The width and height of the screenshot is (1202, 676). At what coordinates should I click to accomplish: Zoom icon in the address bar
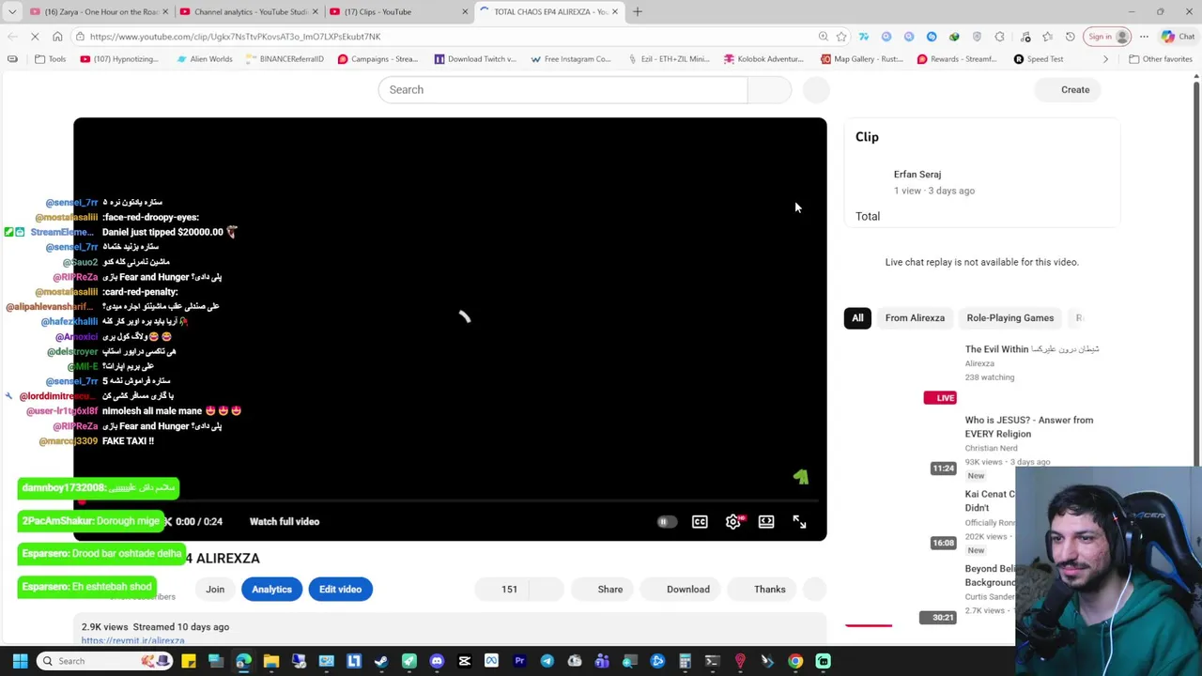point(823,37)
